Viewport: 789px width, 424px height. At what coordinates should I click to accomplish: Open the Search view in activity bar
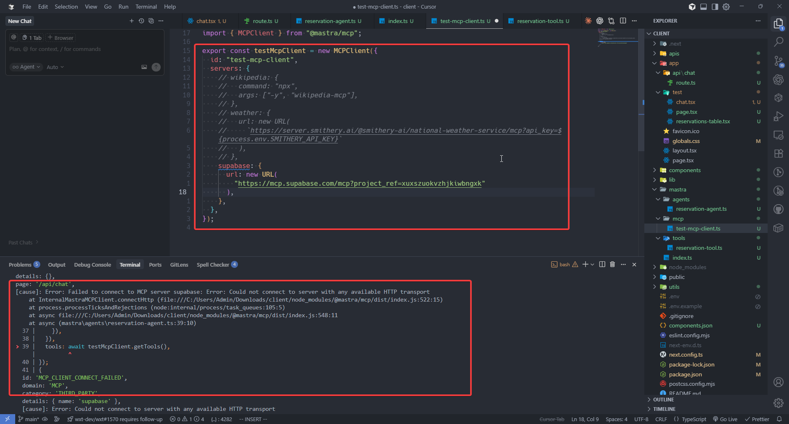778,42
